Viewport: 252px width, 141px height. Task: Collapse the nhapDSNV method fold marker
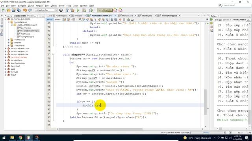pos(53,54)
